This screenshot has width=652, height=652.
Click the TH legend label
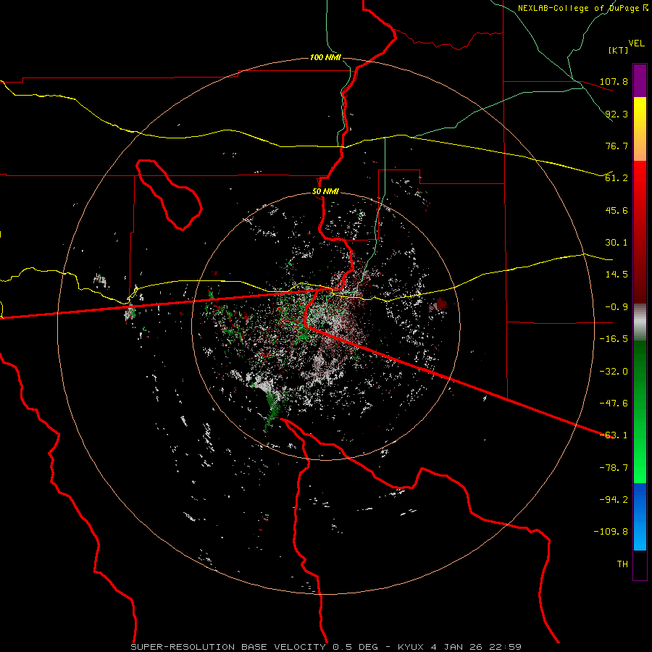click(x=622, y=564)
